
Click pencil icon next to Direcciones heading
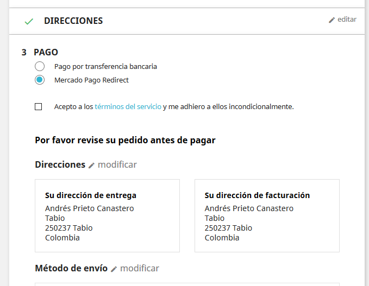(x=91, y=166)
